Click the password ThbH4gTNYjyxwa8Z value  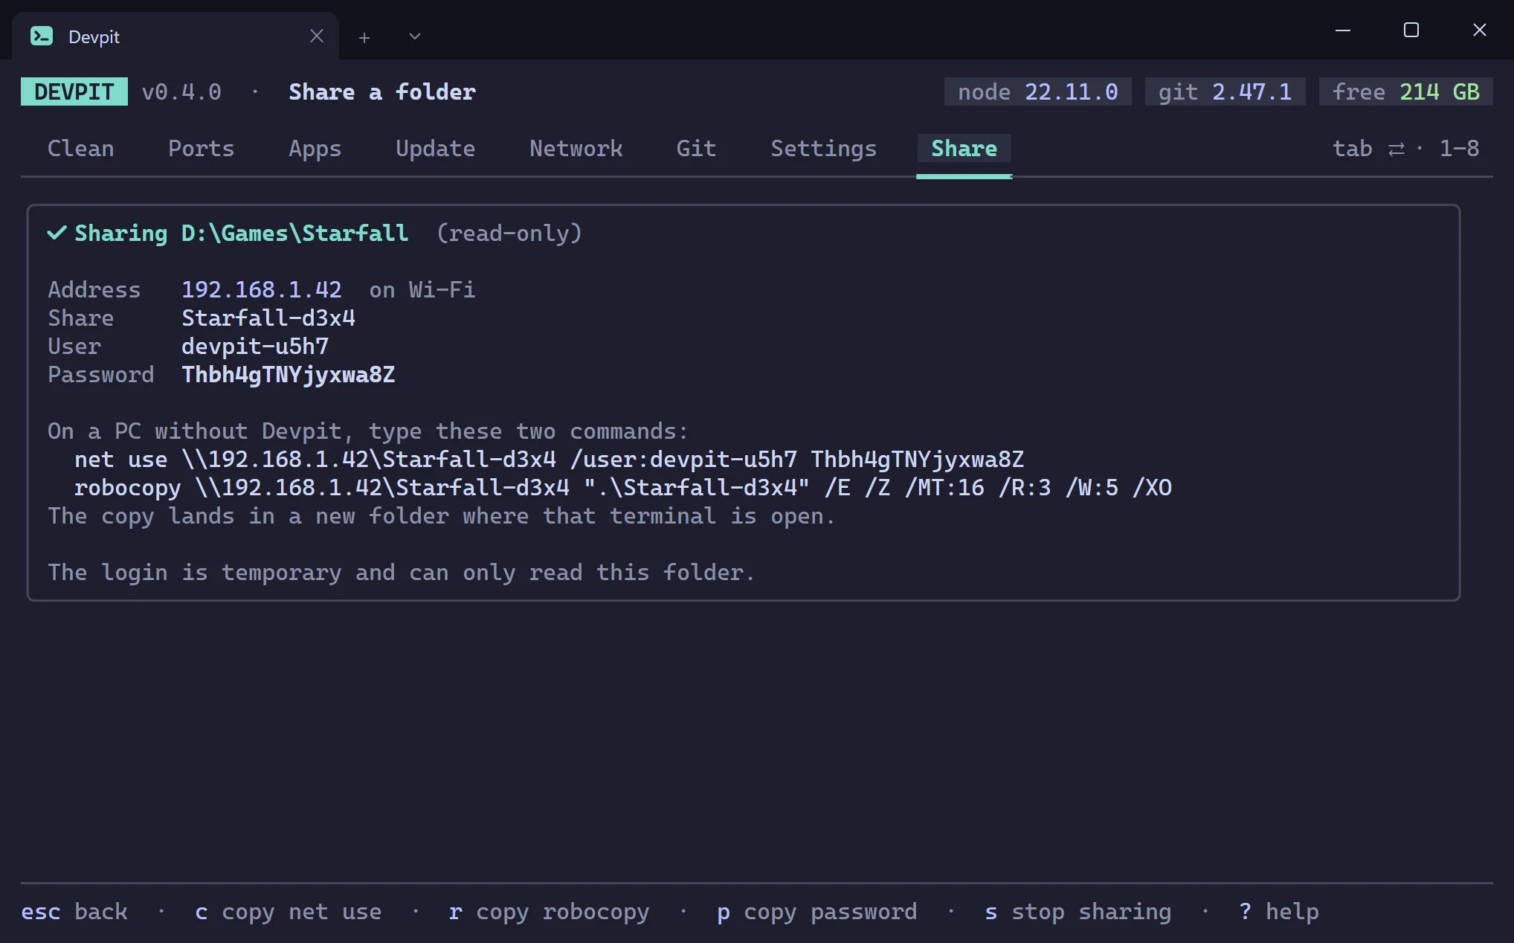(x=289, y=374)
